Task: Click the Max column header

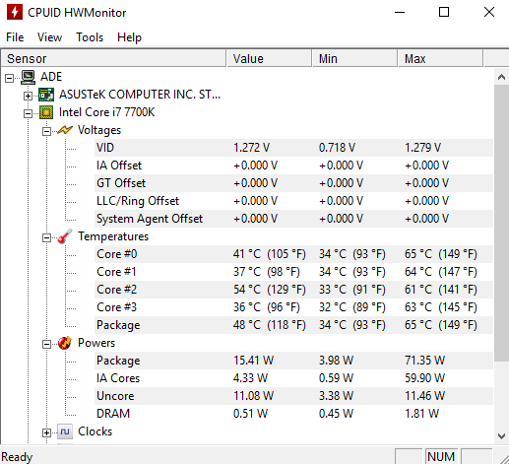Action: pos(440,58)
